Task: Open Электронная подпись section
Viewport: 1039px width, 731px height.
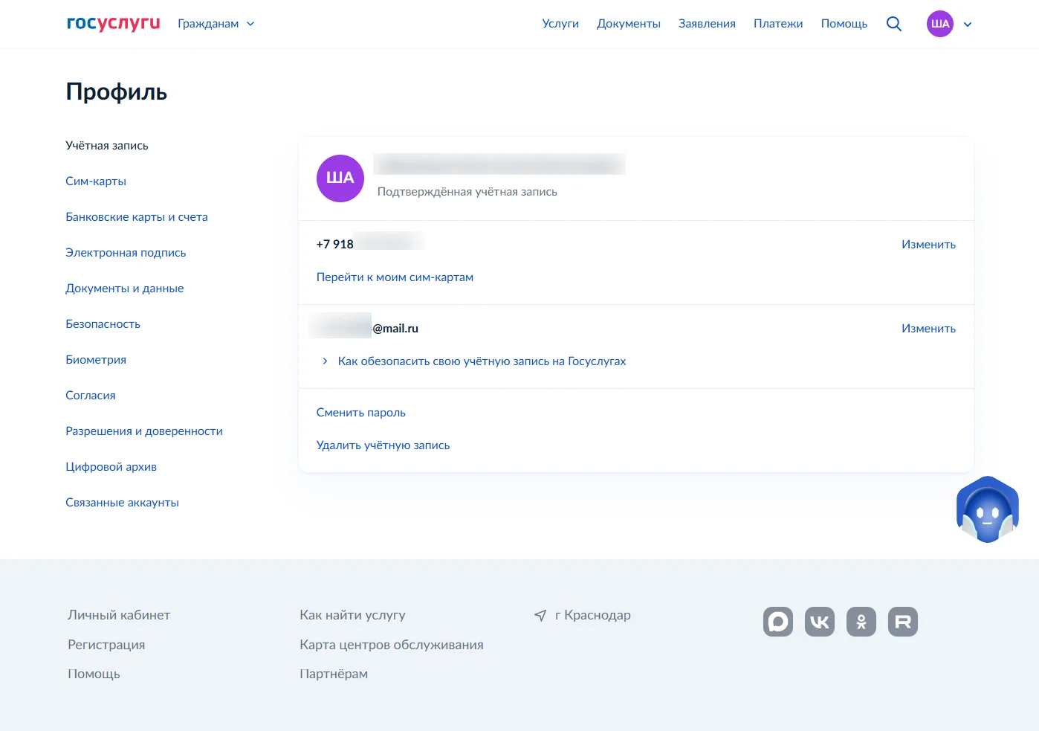Action: pos(126,253)
